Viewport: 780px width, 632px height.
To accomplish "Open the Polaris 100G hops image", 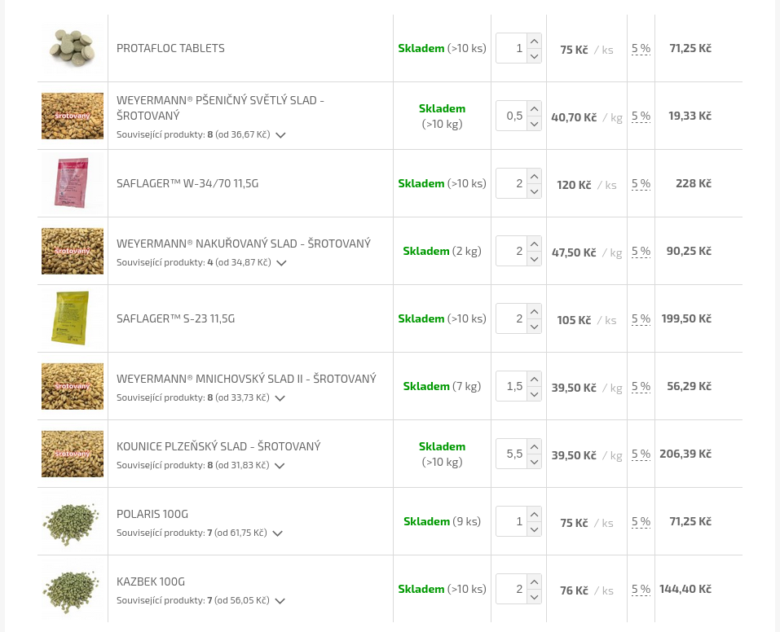I will 73,521.
